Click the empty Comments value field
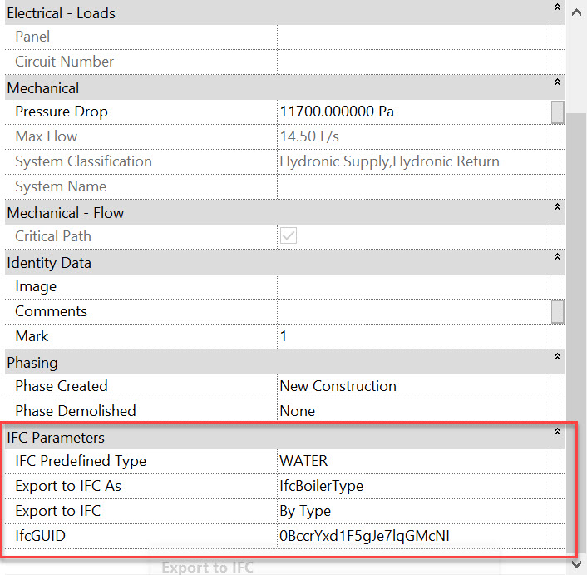The height and width of the screenshot is (575, 587). tap(412, 311)
